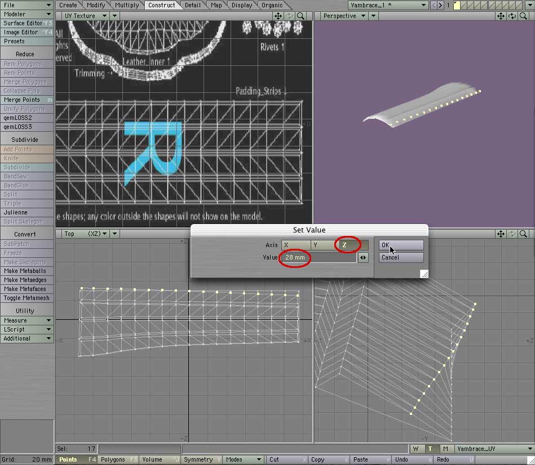Toggle the M morph map mode button
This screenshot has width=535, height=465.
[x=445, y=449]
